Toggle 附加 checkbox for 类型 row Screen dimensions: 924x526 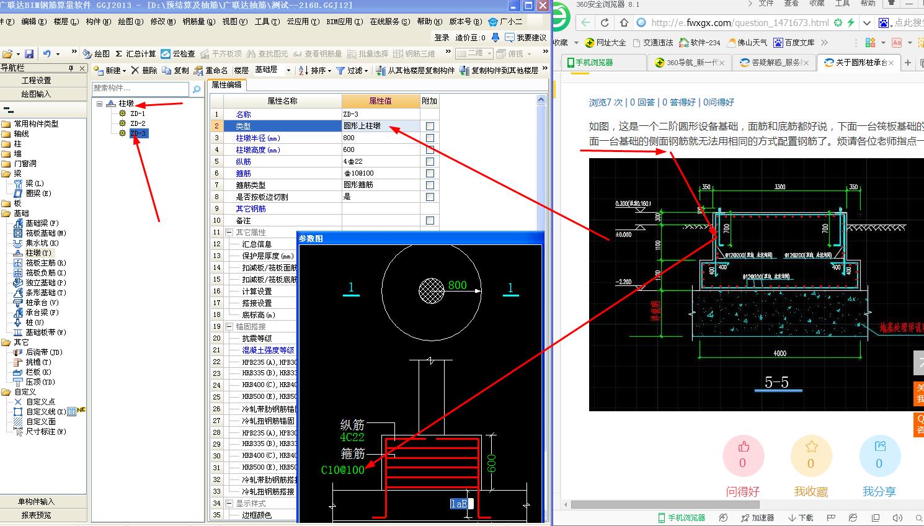pos(430,126)
